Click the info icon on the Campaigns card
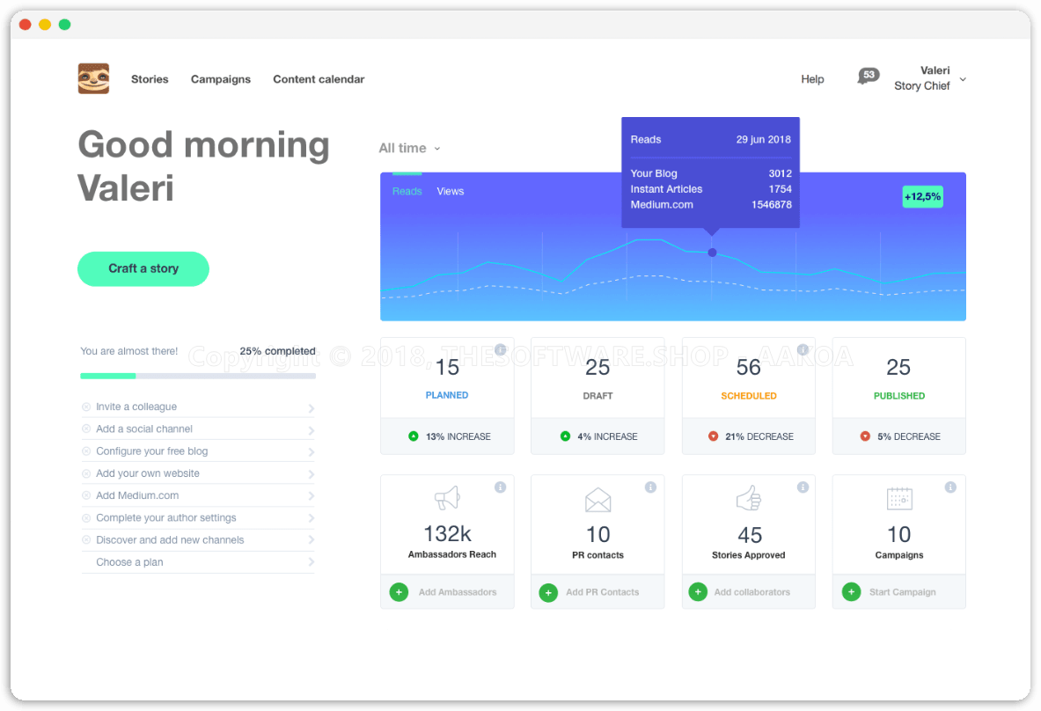 coord(950,487)
